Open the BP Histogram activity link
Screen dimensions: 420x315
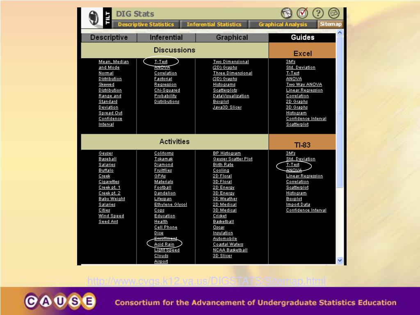(x=227, y=153)
